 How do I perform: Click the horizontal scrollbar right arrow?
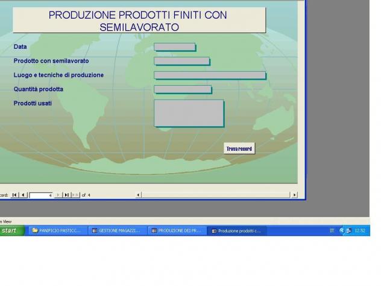coord(294,195)
